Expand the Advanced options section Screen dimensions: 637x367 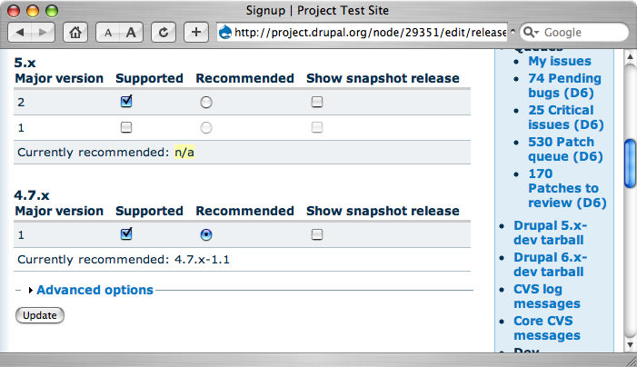point(95,290)
